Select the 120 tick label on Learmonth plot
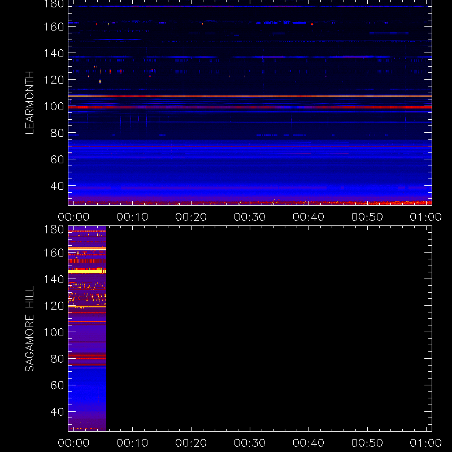The width and height of the screenshot is (452, 452). [54, 80]
